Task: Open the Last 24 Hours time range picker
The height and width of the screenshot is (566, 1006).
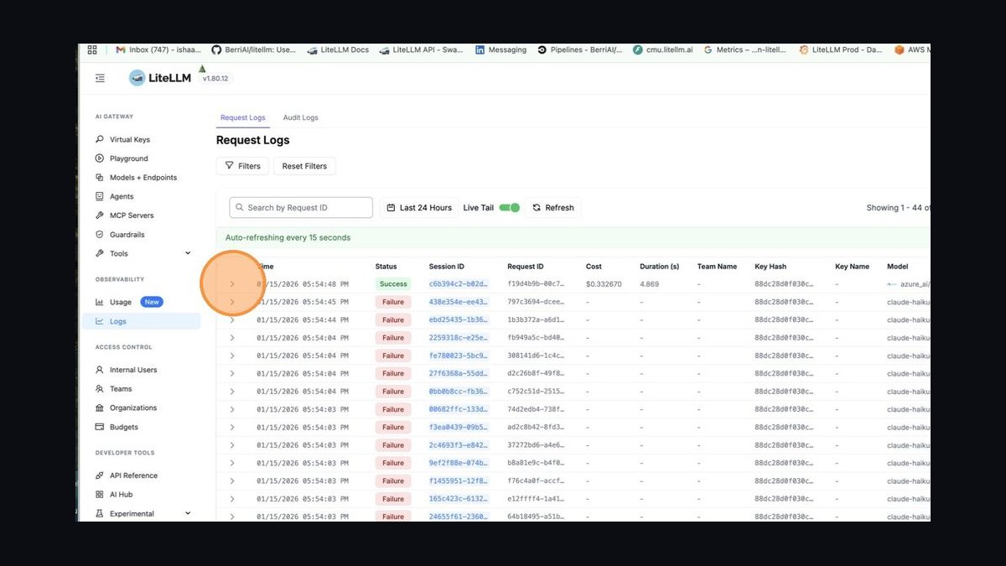Action: (419, 208)
